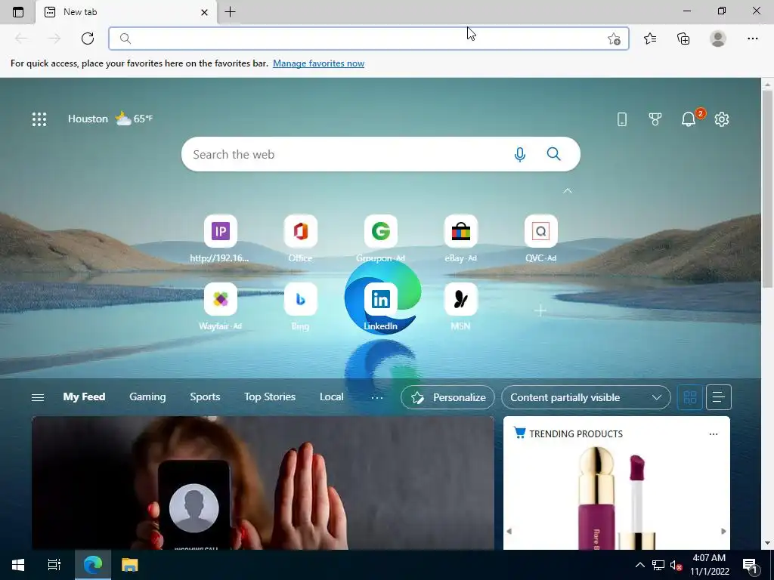Open a new tab with plus button
Image resolution: width=774 pixels, height=580 pixels.
pos(230,12)
